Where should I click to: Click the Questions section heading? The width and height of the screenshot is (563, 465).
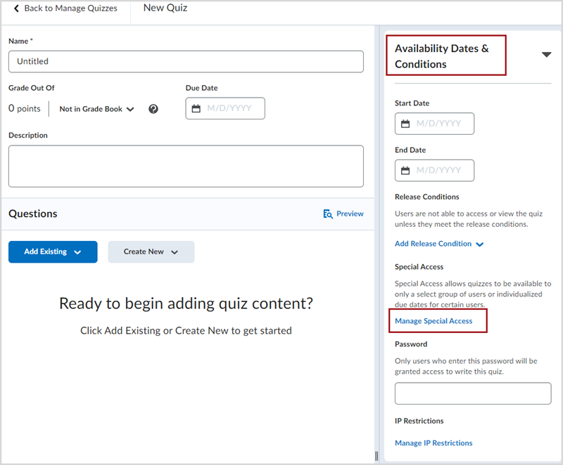(x=33, y=214)
